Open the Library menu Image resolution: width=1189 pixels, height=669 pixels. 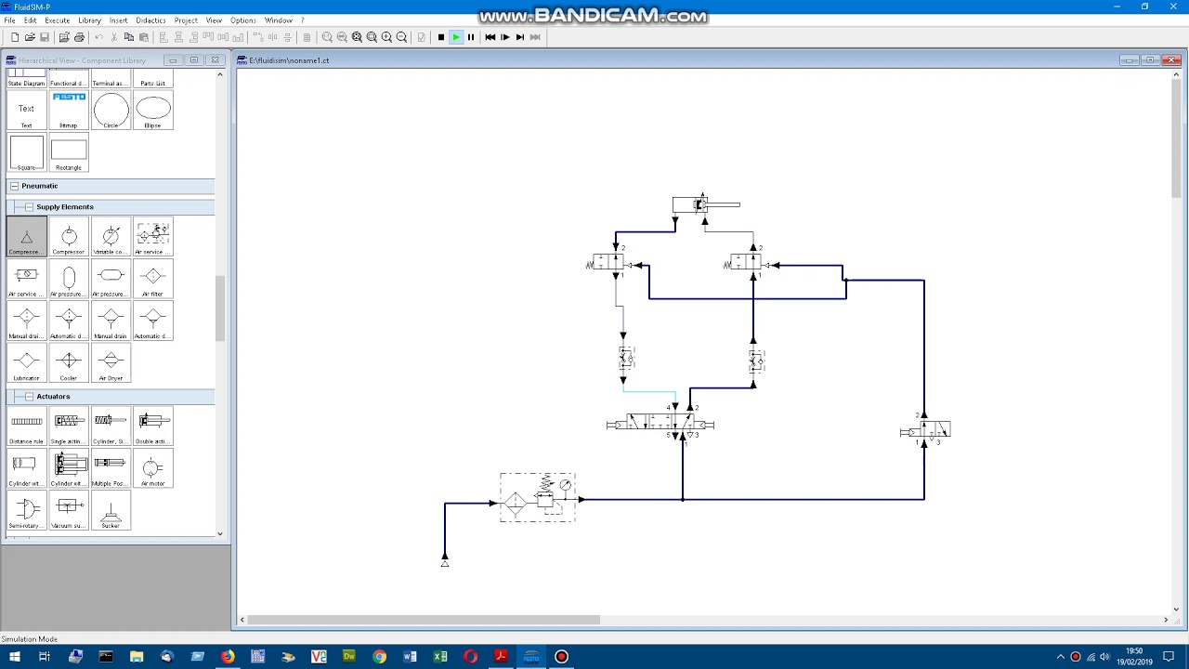point(89,20)
